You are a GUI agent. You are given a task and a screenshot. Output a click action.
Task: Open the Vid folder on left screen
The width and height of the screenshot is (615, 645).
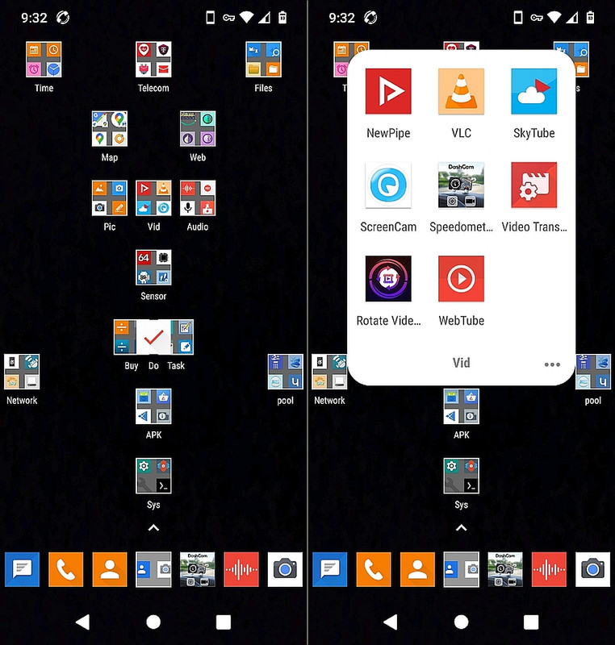click(153, 198)
